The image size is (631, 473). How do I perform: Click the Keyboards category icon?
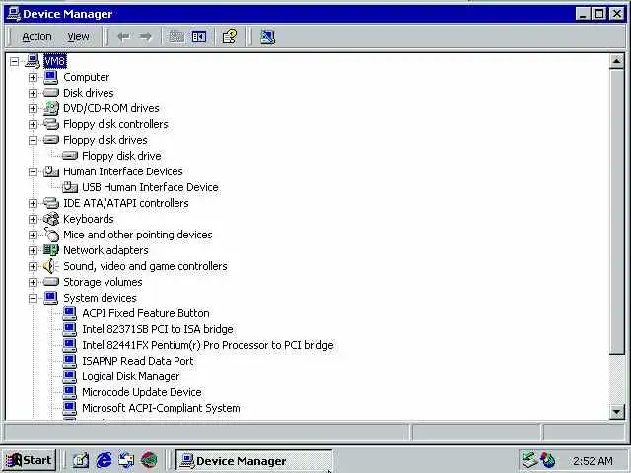51,219
